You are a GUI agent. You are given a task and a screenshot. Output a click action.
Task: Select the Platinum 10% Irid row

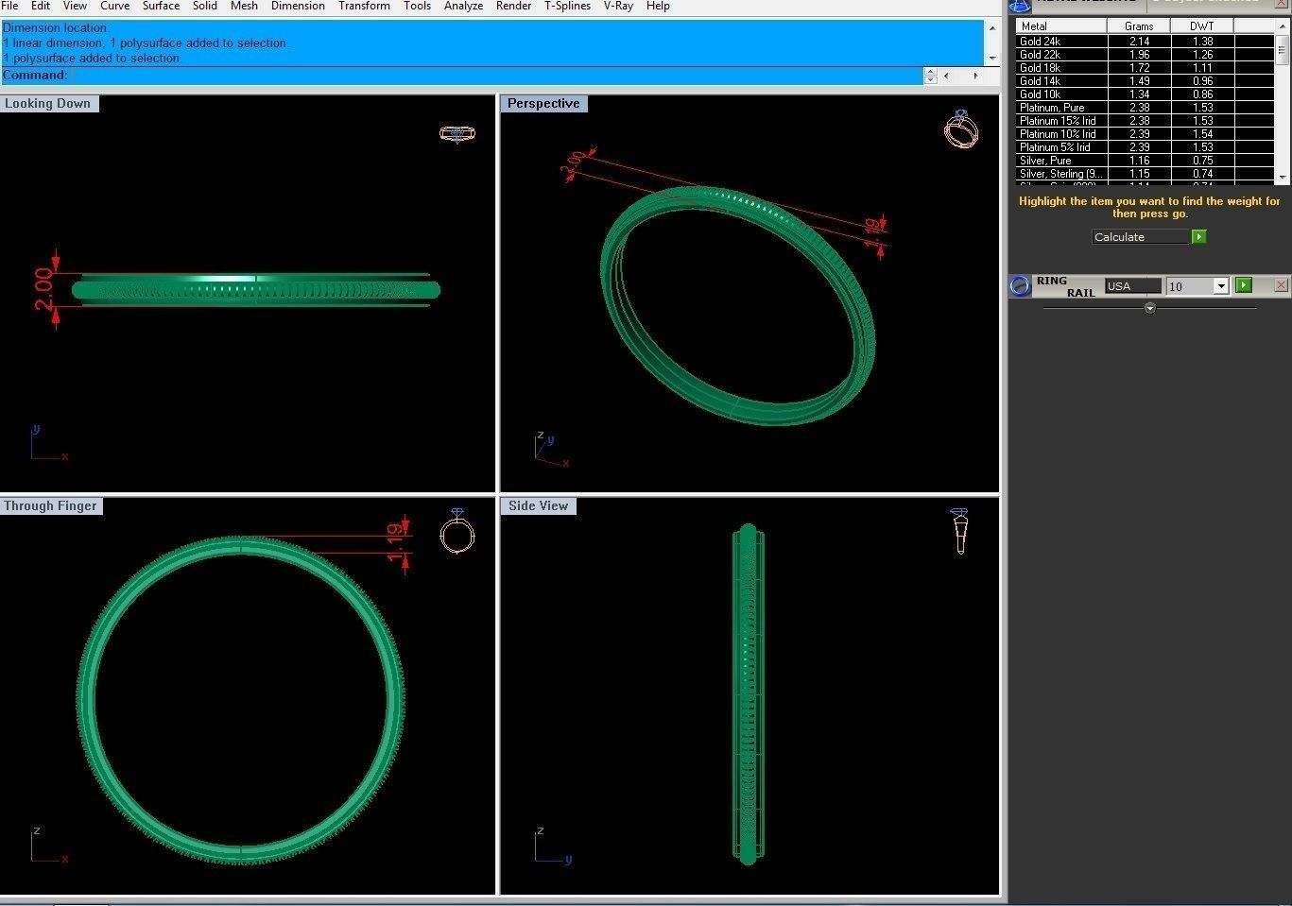(1146, 134)
